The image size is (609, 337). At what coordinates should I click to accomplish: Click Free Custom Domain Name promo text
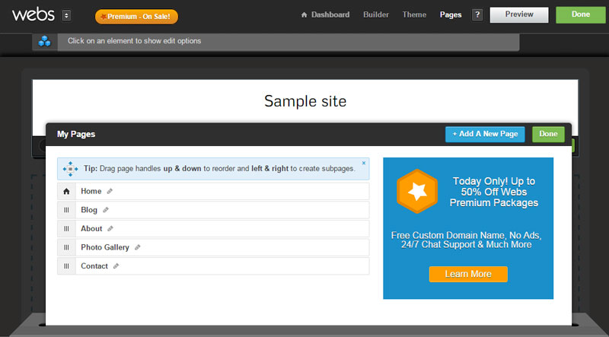pyautogui.click(x=466, y=240)
